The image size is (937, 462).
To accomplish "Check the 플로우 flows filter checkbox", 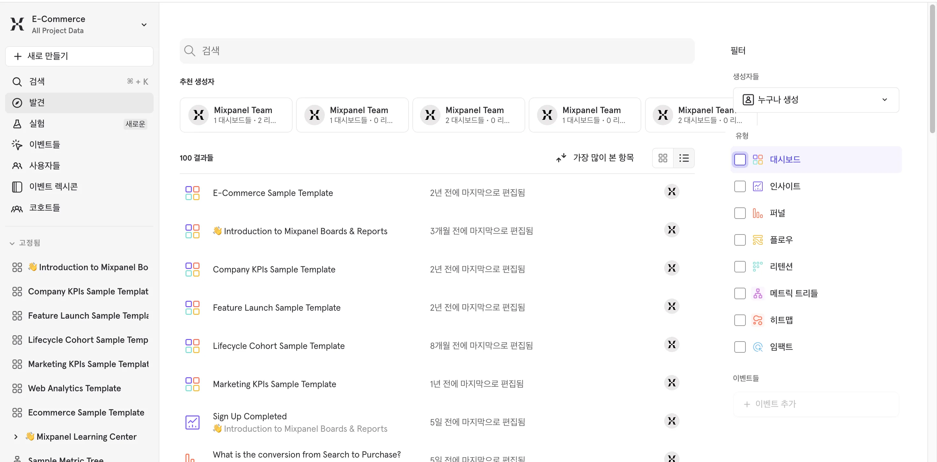I will 740,240.
